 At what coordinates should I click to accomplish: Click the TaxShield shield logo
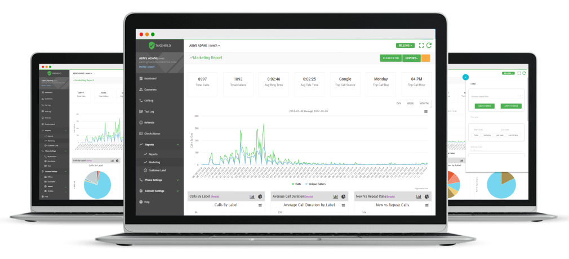click(x=151, y=45)
